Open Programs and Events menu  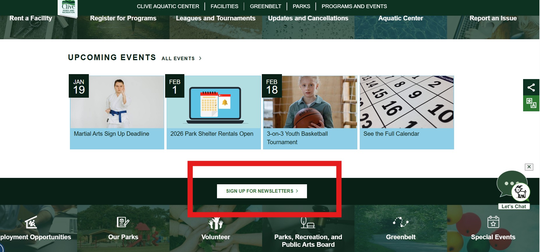click(354, 6)
